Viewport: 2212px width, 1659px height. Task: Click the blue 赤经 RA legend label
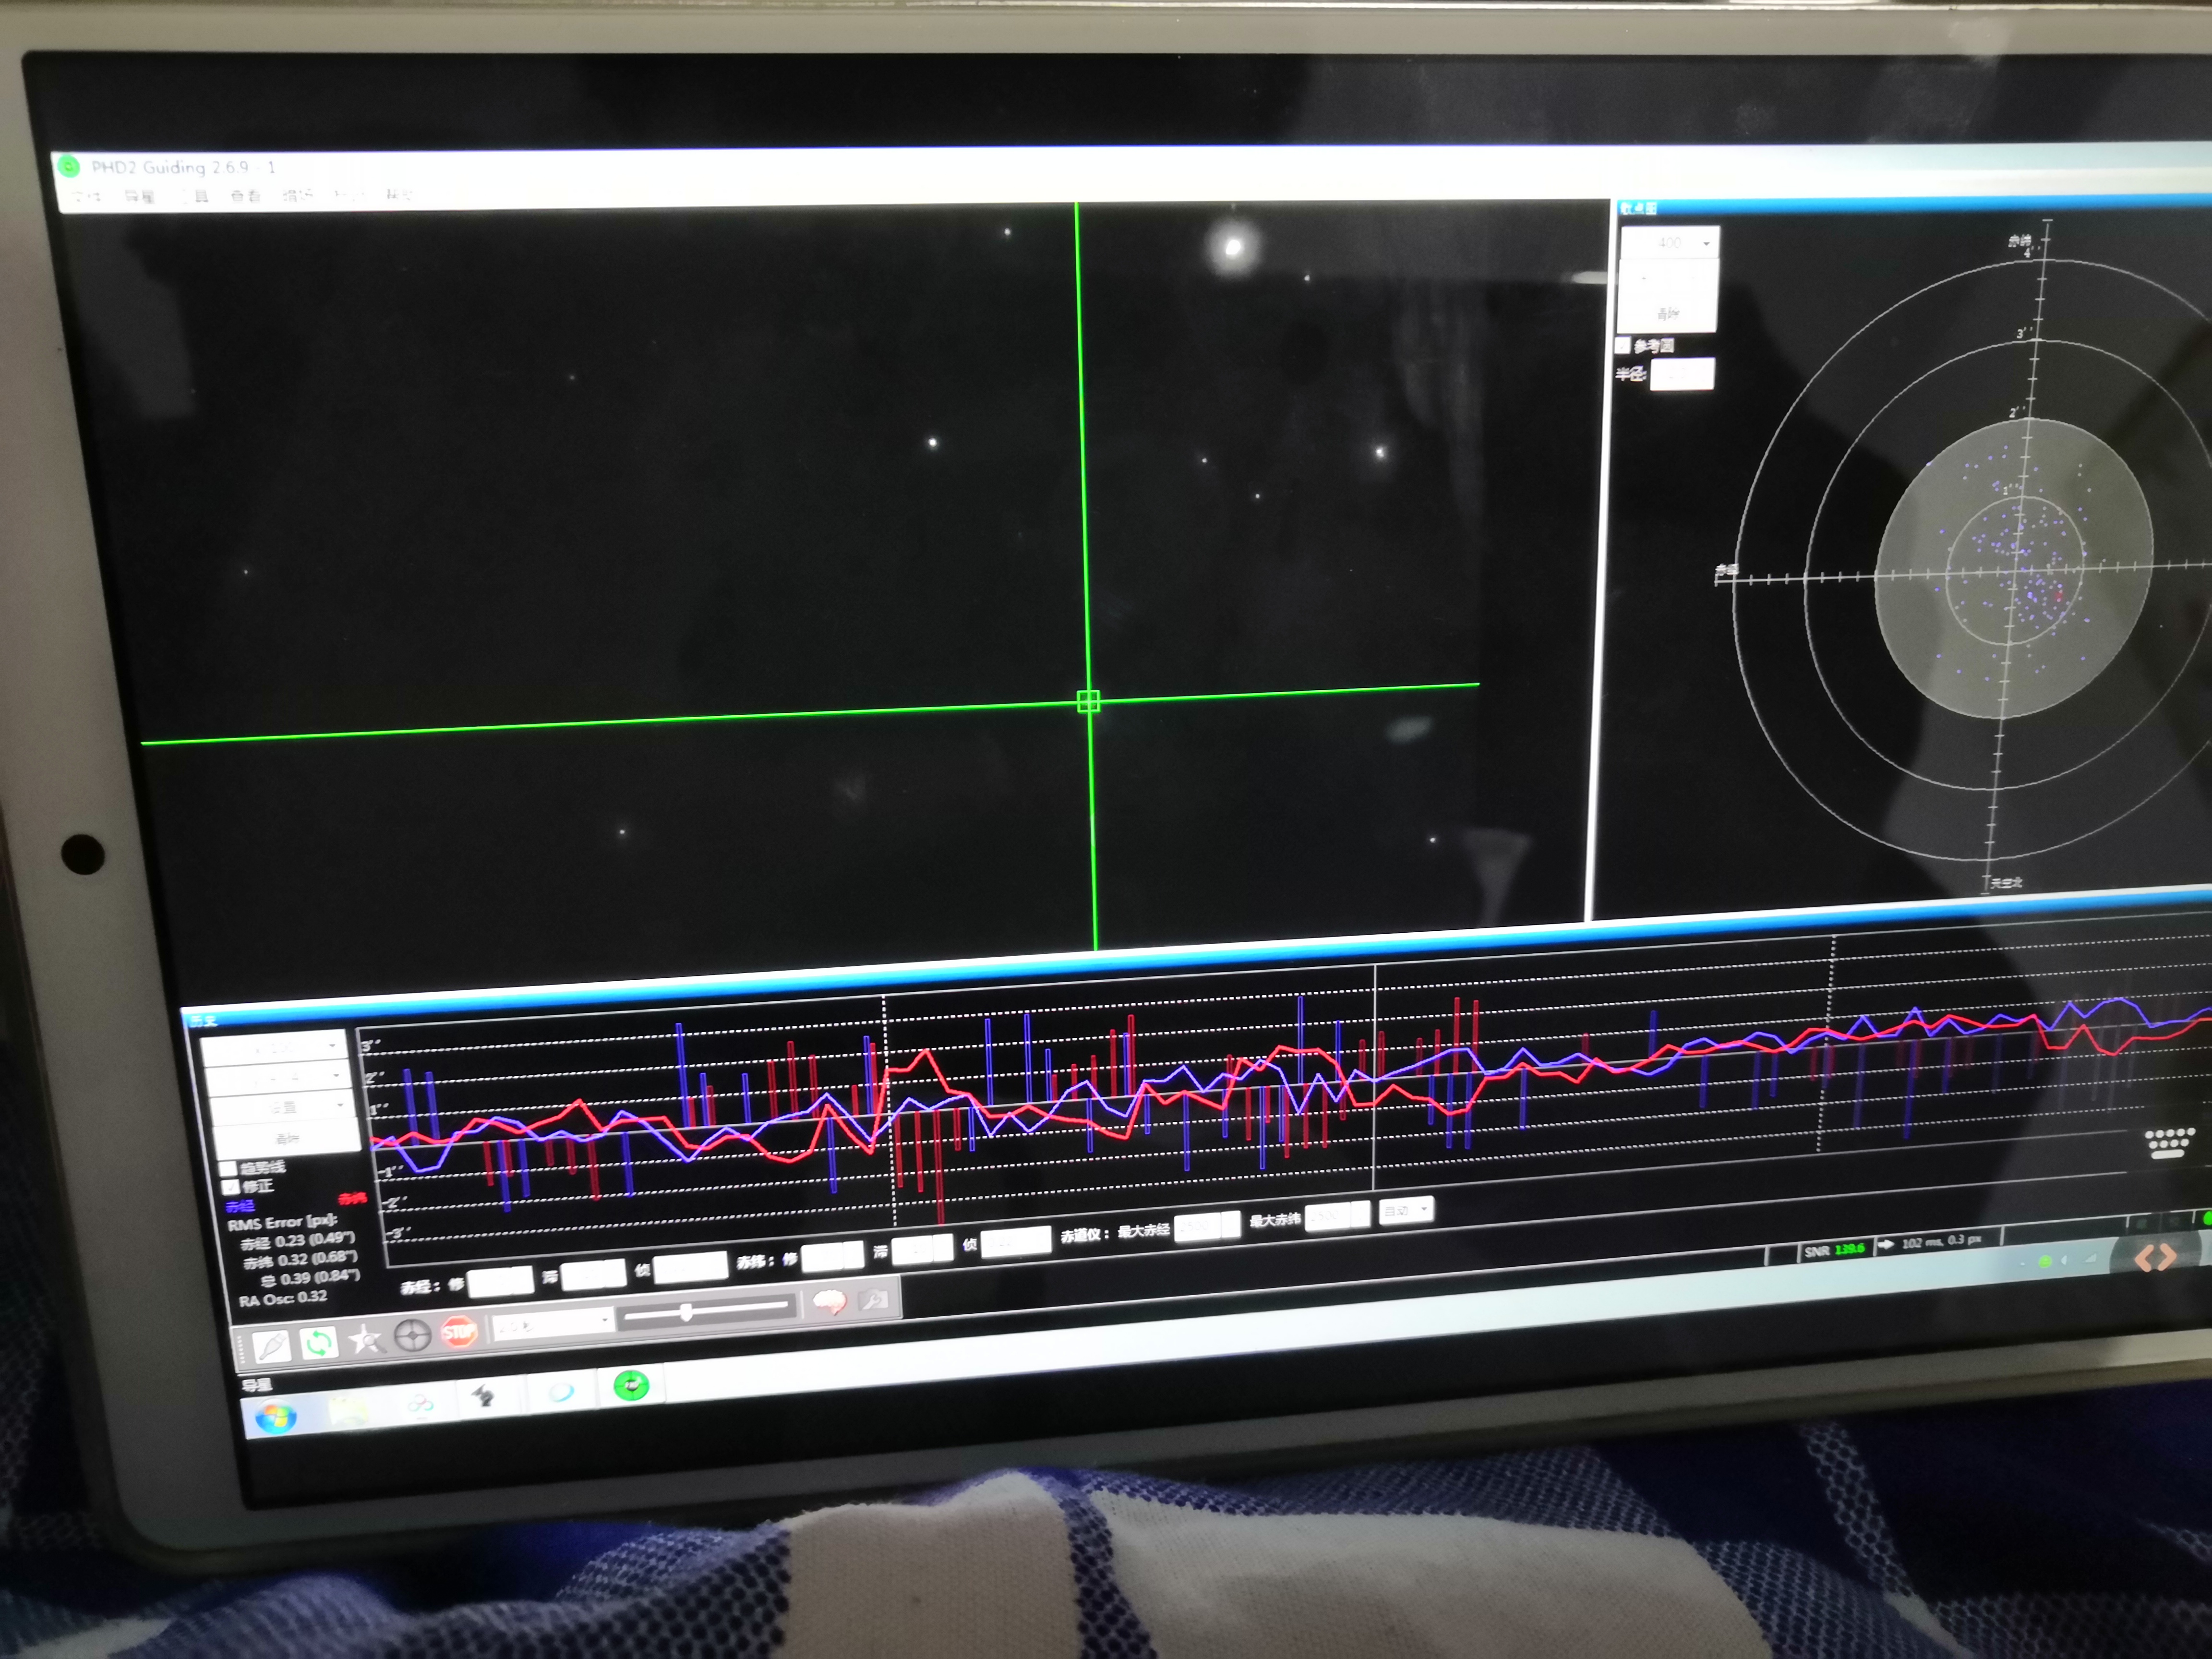pos(240,1206)
